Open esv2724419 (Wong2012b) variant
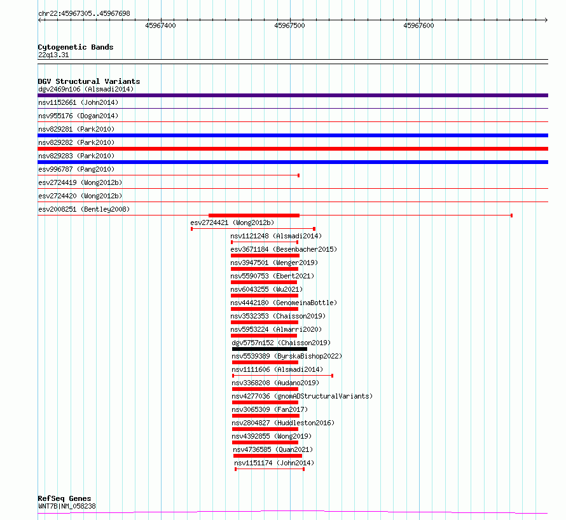The image size is (566, 520). click(80, 182)
